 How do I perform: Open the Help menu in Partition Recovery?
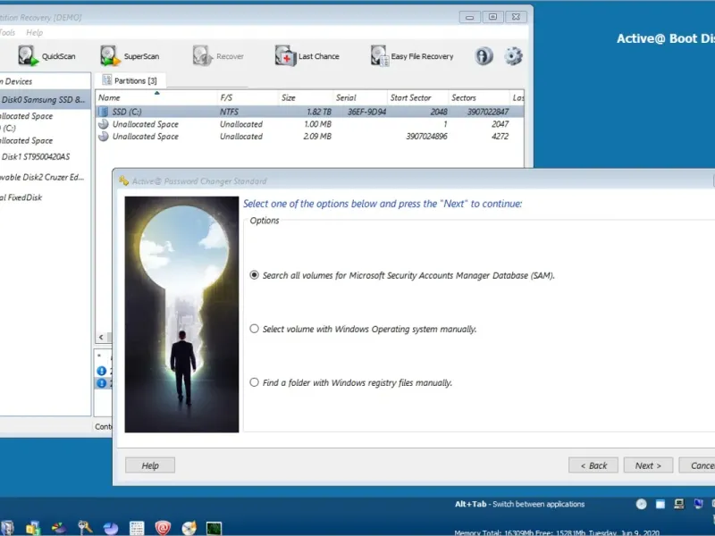pos(34,32)
